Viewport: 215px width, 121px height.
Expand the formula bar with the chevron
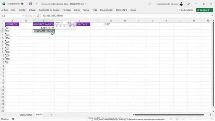point(212,16)
